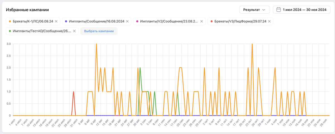This screenshot has height=134, width=335.
Task: Click the orange peak at 23 окт
Action: tap(252, 44)
